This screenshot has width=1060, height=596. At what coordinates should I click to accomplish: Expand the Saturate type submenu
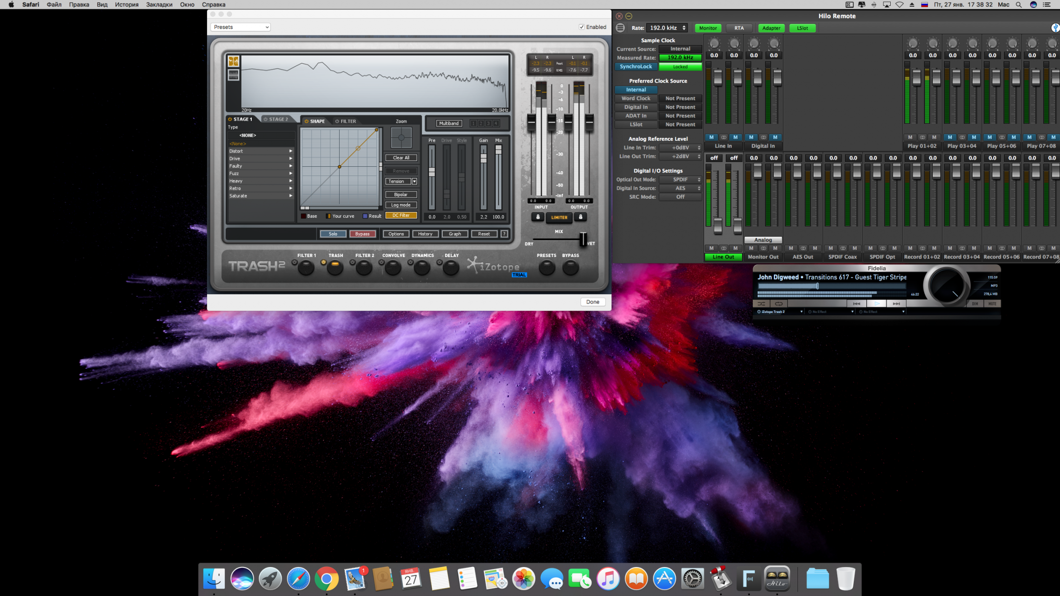pos(261,196)
